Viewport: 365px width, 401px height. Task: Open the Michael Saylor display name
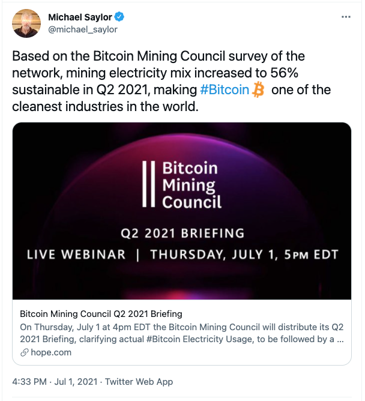[x=79, y=17]
